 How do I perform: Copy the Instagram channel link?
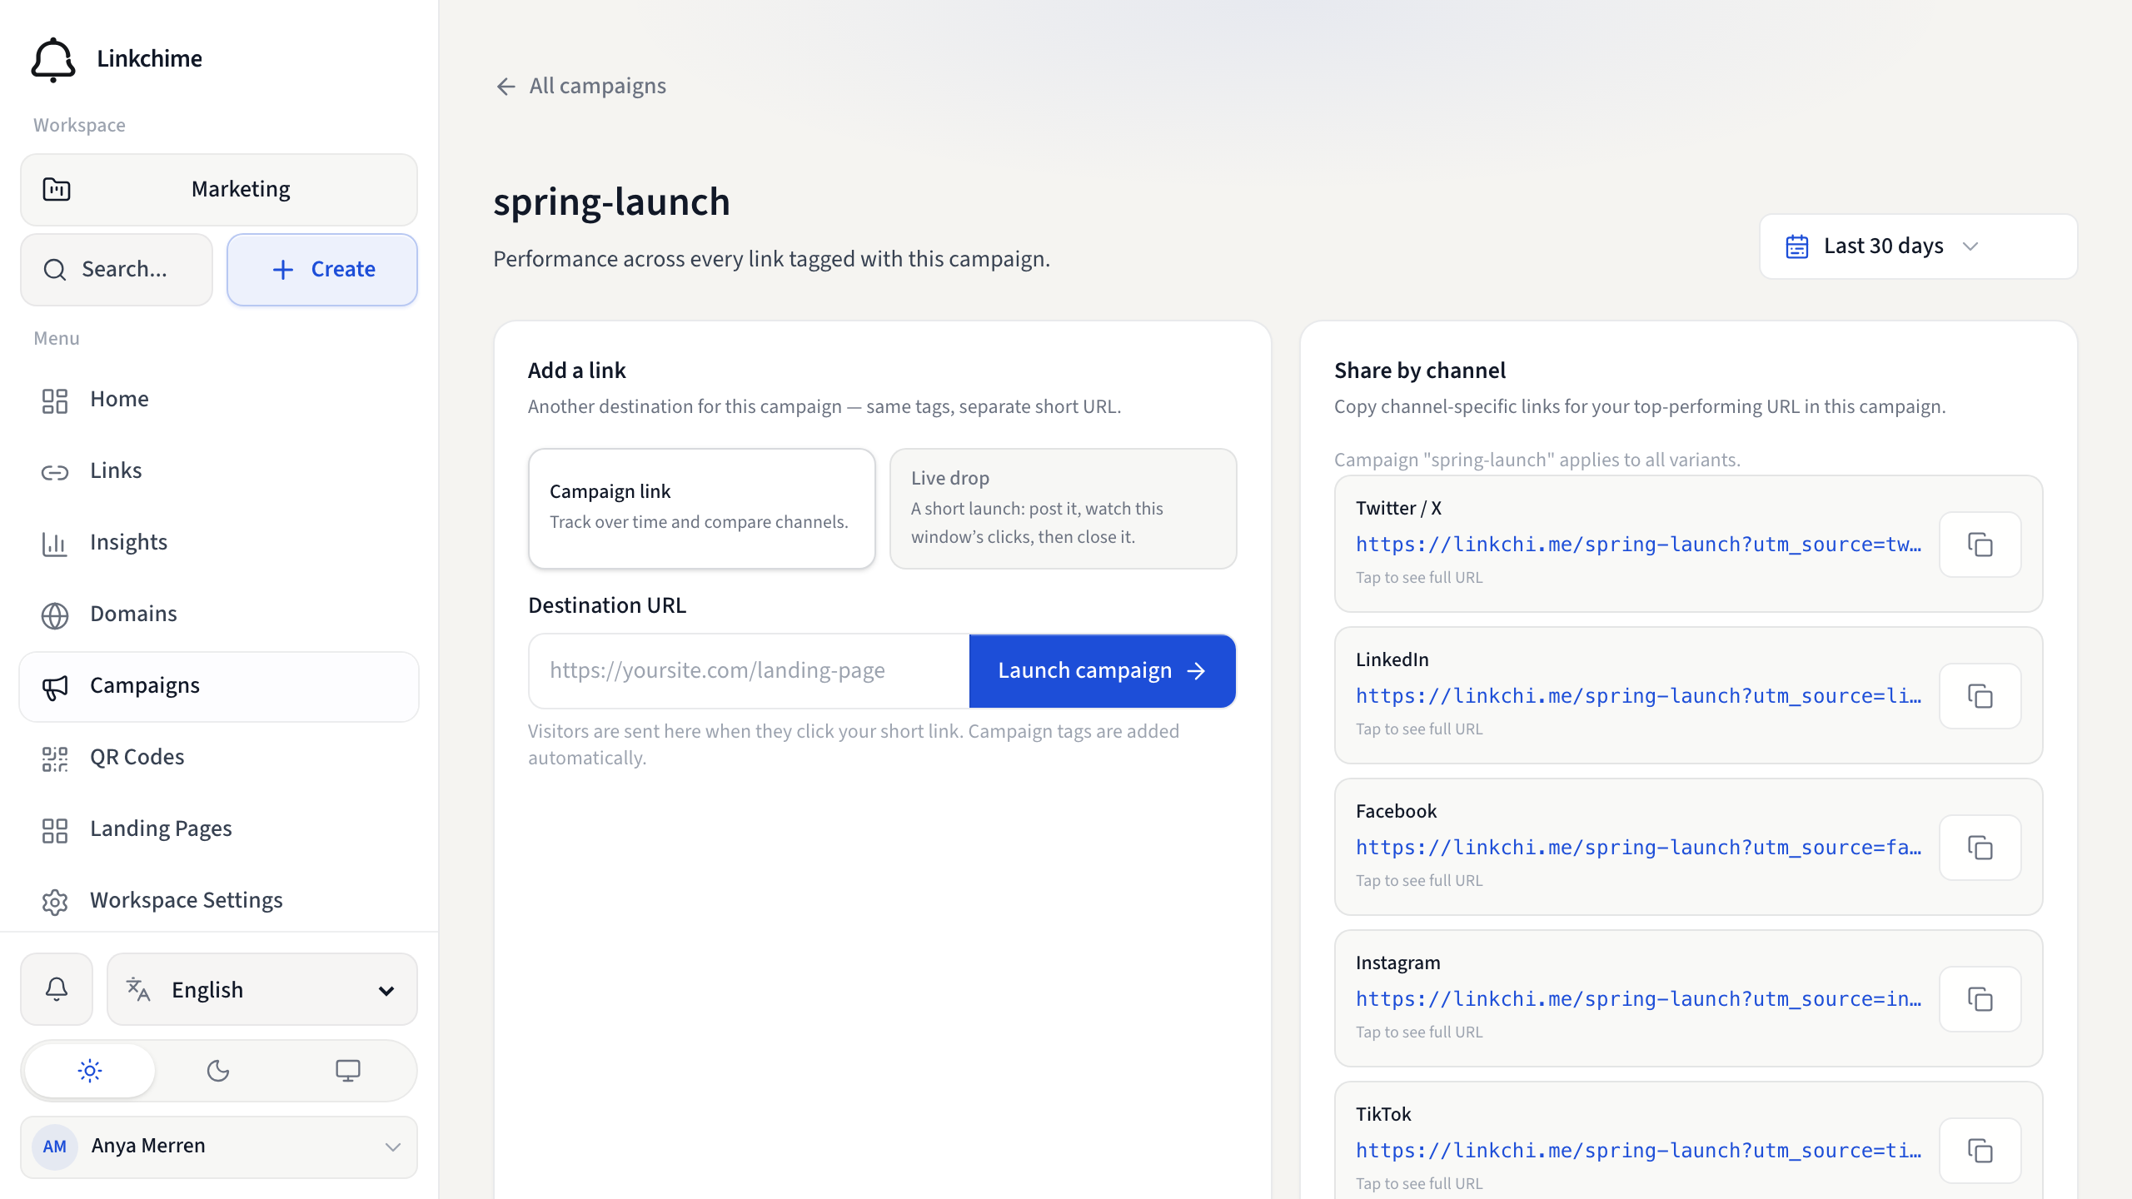point(1980,999)
